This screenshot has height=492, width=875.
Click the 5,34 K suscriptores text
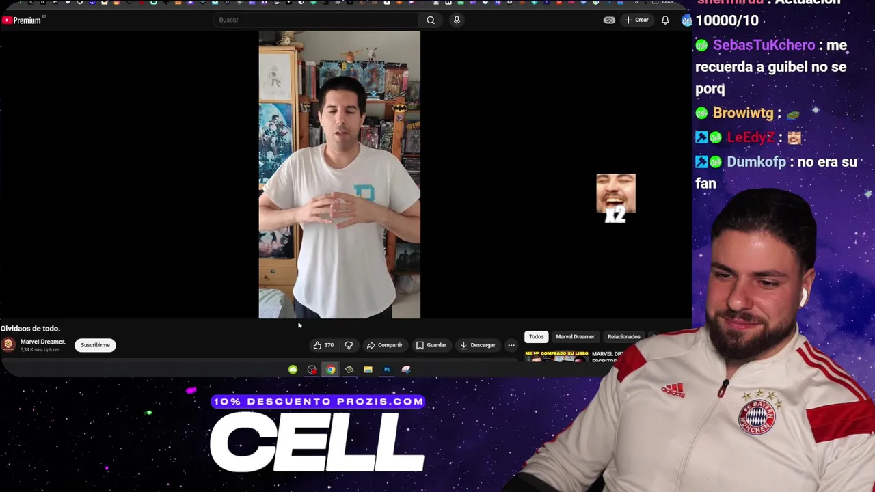(40, 350)
